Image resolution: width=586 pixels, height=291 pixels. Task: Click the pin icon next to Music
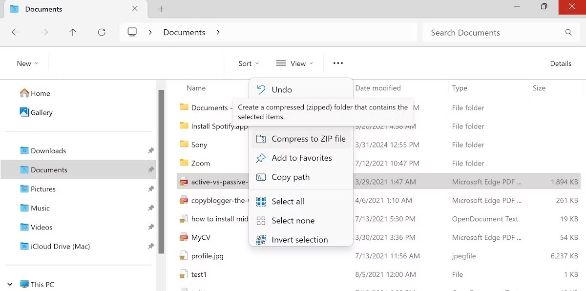[x=151, y=208]
